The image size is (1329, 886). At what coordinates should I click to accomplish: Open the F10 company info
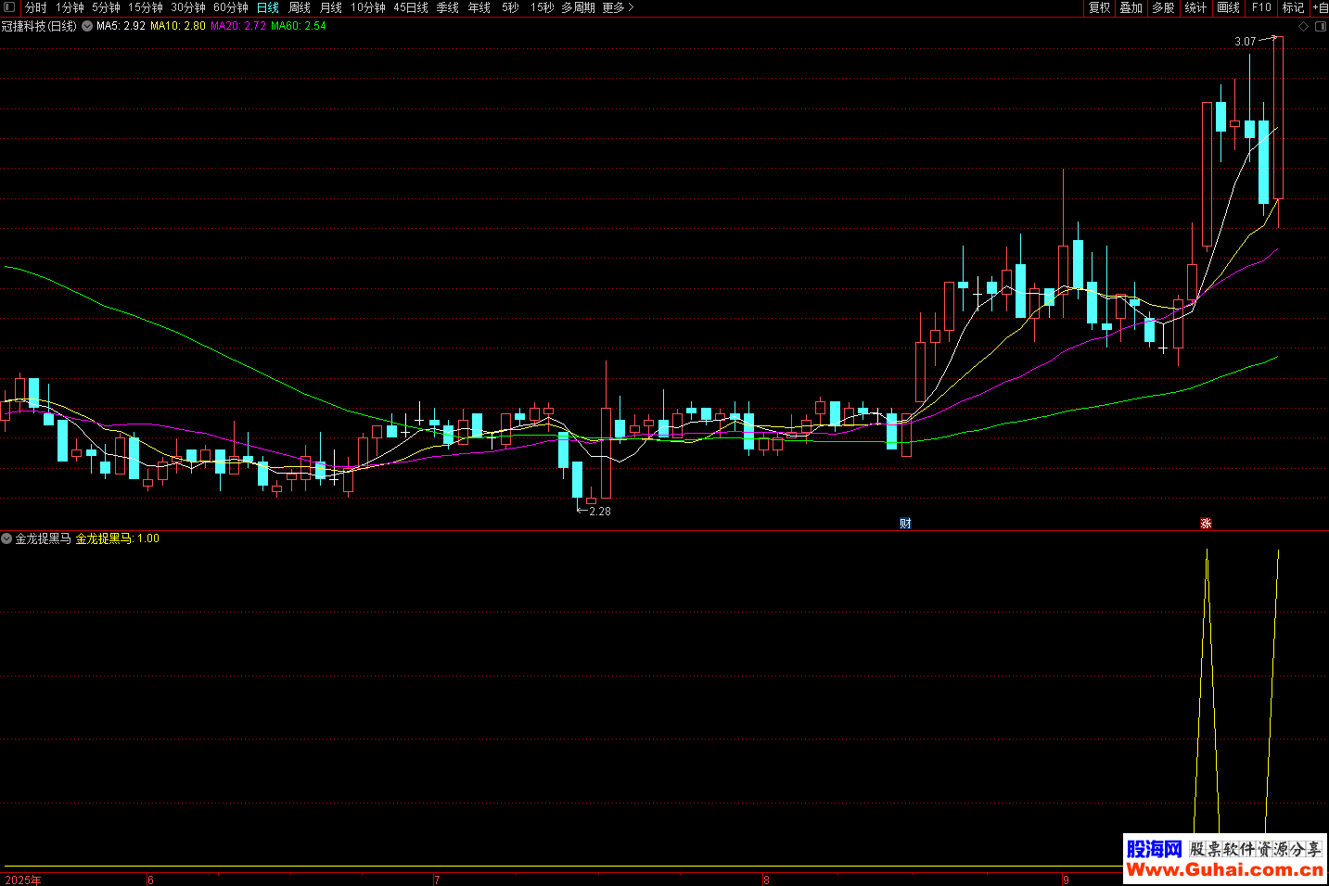click(x=1261, y=7)
